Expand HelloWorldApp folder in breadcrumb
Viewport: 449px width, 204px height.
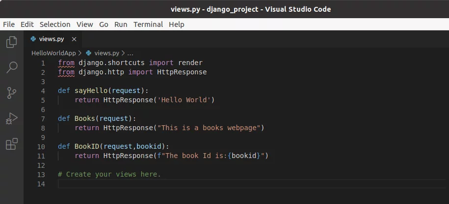pyautogui.click(x=53, y=53)
